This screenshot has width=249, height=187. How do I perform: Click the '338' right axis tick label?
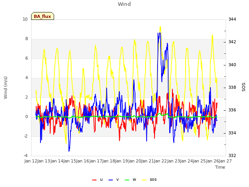[x=232, y=87]
